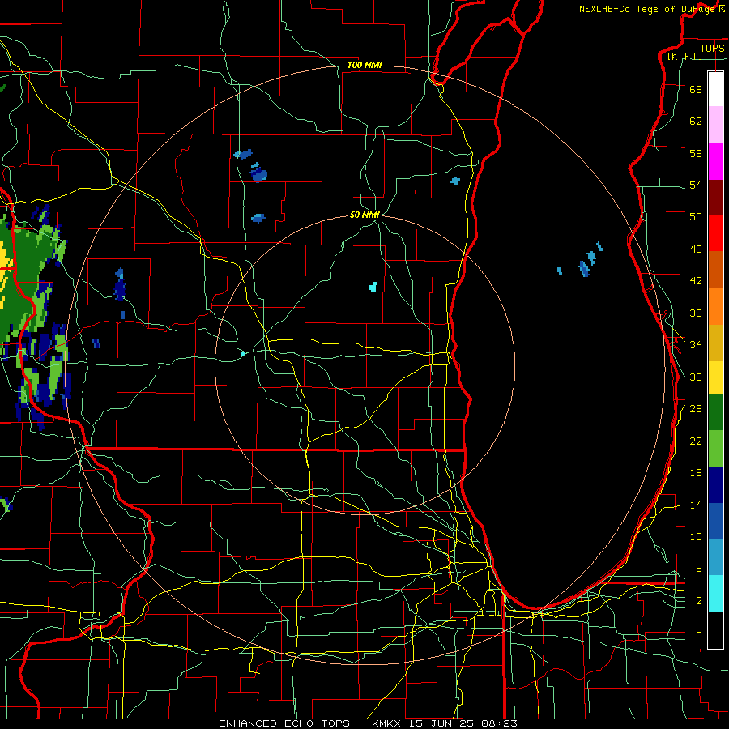Click the cyan echo inside the 50 NMI ring
Image resolution: width=729 pixels, height=729 pixels.
coord(373,287)
